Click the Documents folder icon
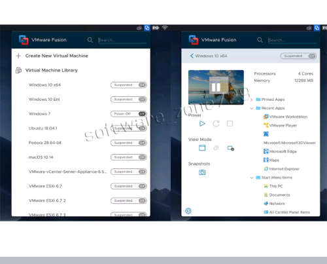 click(266, 195)
